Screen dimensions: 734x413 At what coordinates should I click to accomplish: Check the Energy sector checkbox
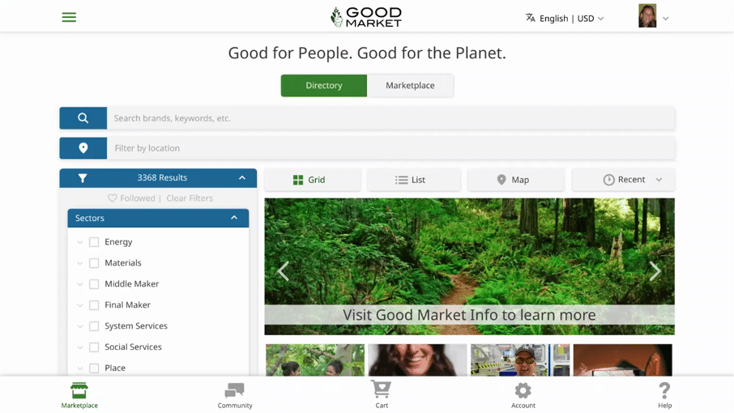(94, 242)
